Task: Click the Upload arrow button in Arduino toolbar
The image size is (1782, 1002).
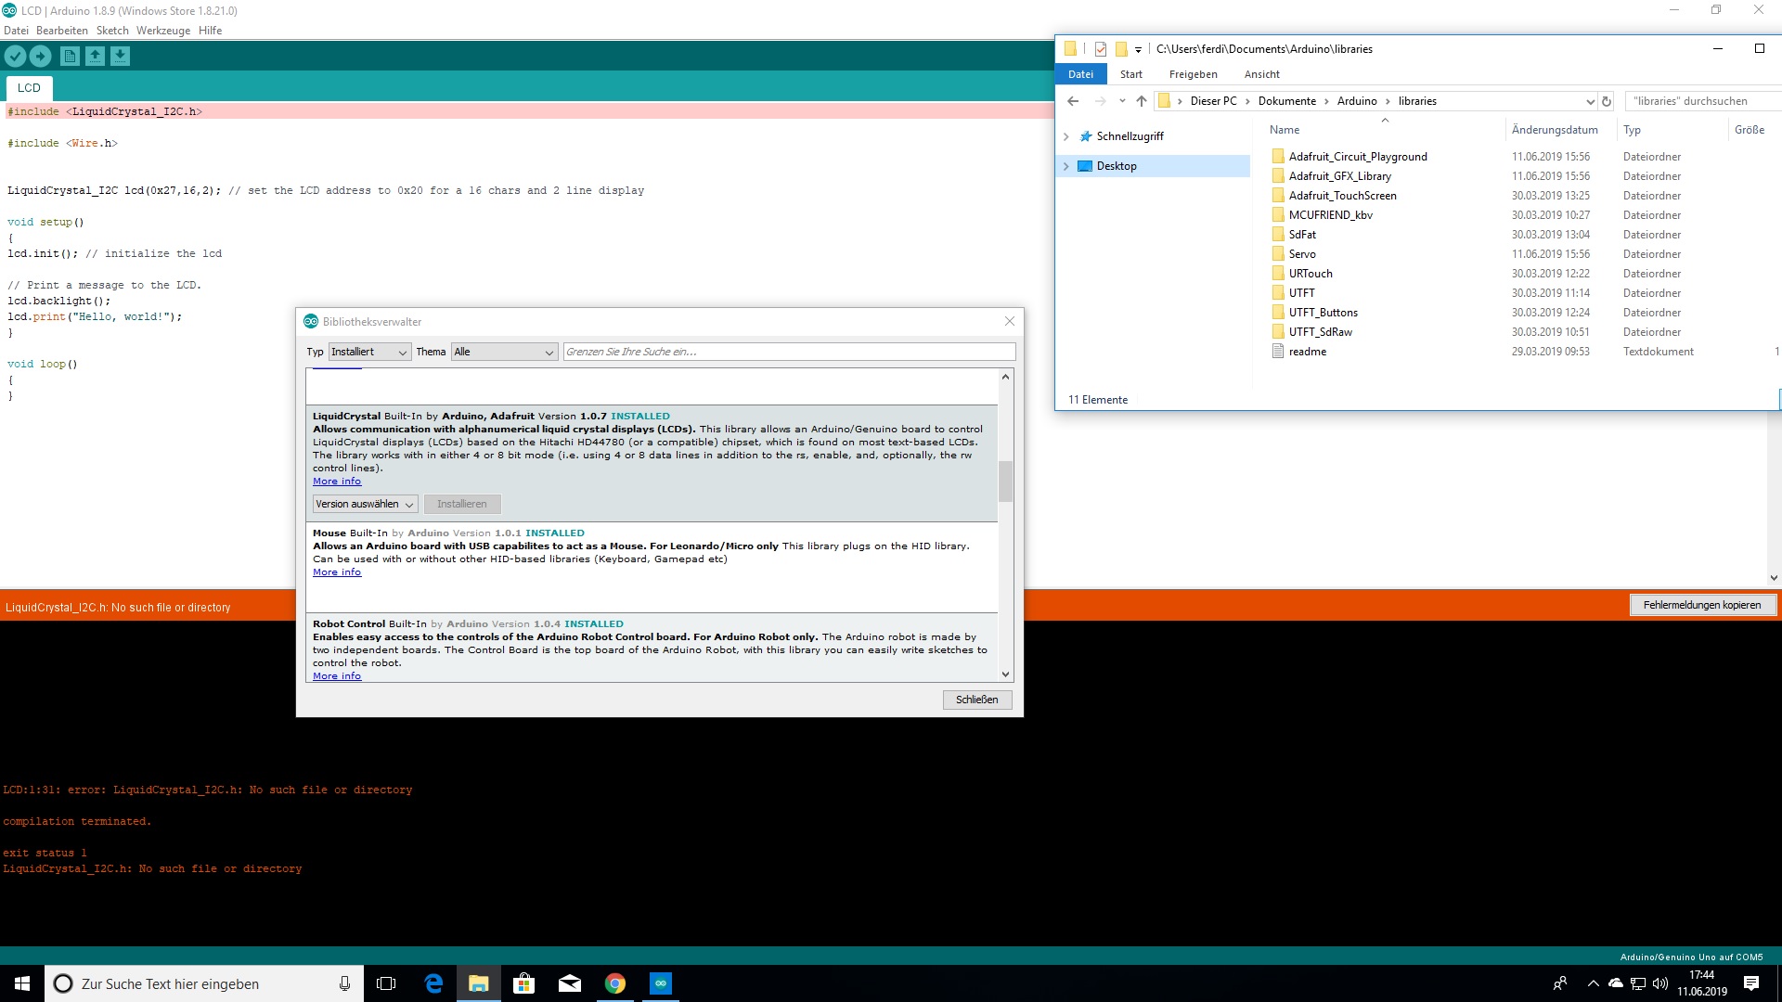Action: (x=40, y=57)
